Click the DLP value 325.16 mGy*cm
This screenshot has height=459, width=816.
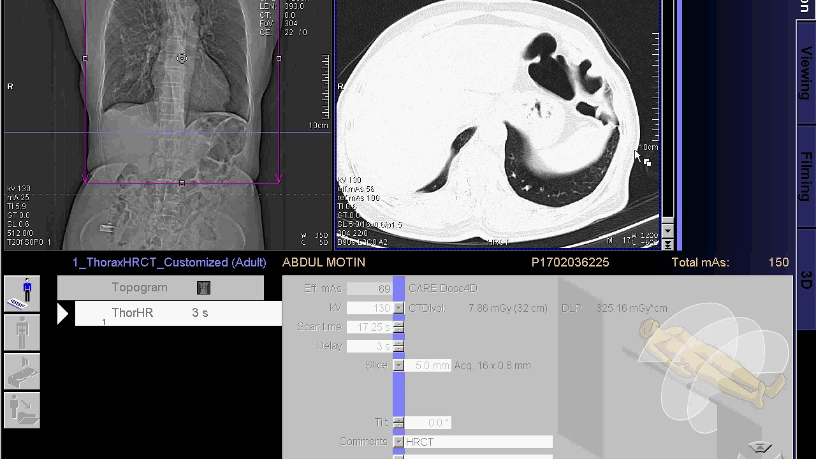pos(631,309)
